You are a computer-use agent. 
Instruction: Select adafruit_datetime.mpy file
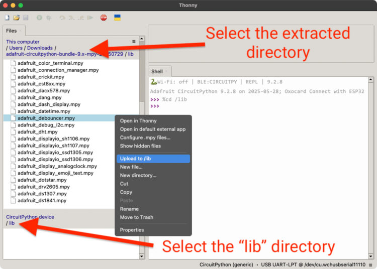(44, 111)
